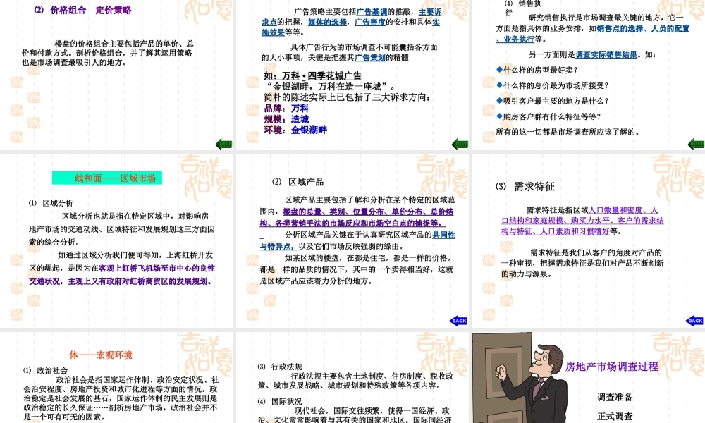Open the 销售点的选择、人员的配置 hyperlink
The width and height of the screenshot is (705, 423).
643,28
